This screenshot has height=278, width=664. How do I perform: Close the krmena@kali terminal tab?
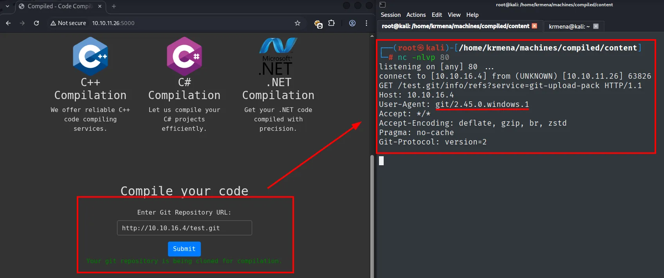[596, 26]
